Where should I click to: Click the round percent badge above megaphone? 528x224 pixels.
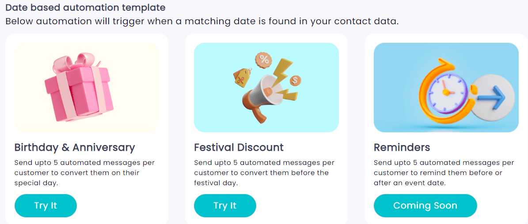[264, 60]
